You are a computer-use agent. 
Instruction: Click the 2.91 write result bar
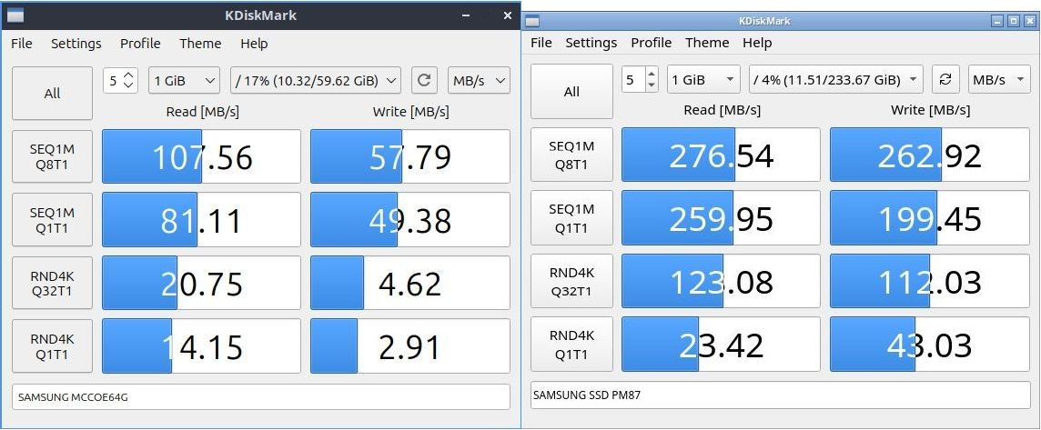(x=410, y=346)
